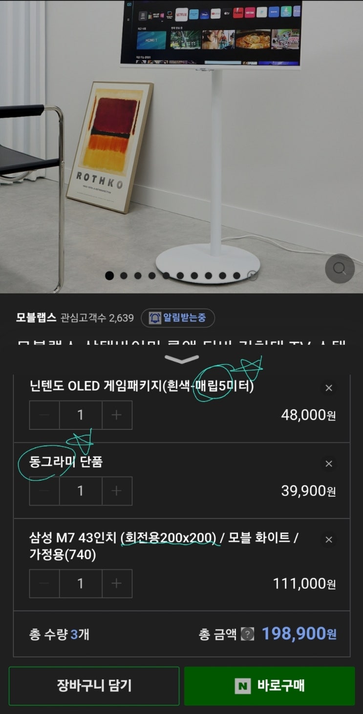This screenshot has width=363, height=714.
Task: Open the magnifier zoom icon on the product image
Action: (340, 269)
